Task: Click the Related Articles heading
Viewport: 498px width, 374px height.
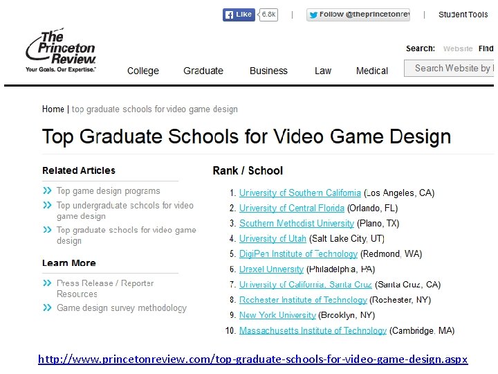Action: (79, 170)
